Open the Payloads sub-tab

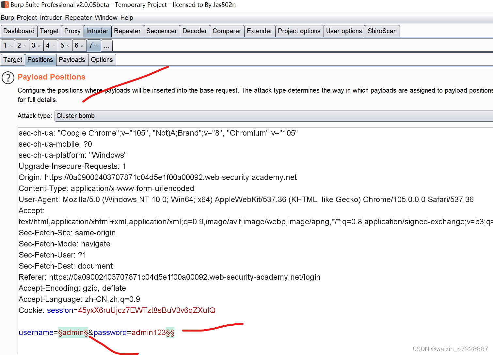pyautogui.click(x=72, y=60)
